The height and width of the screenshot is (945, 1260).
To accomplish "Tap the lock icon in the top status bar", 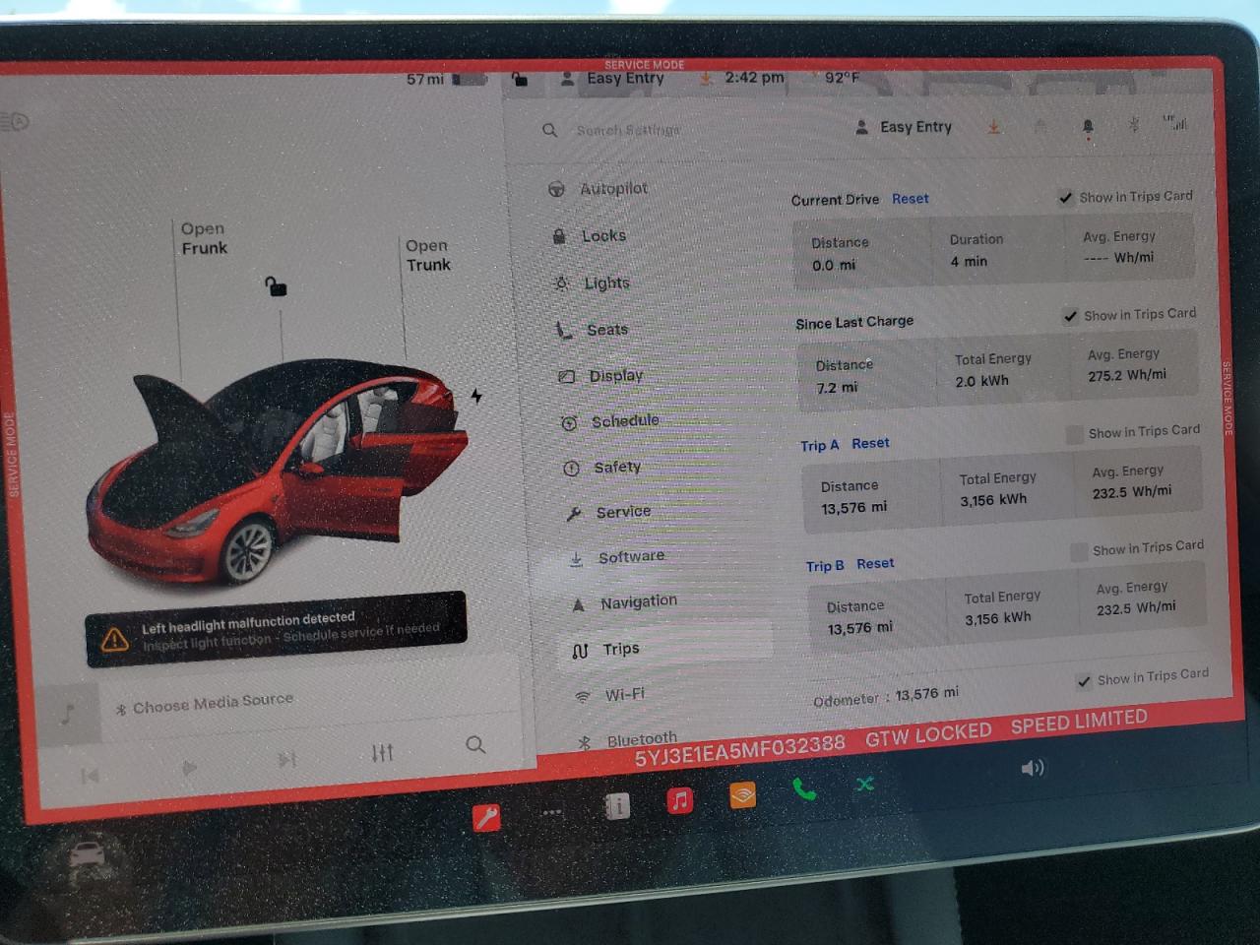I will pyautogui.click(x=520, y=80).
